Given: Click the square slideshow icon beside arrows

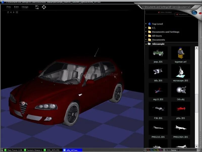Looking at the screenshot, I should pos(17,12).
